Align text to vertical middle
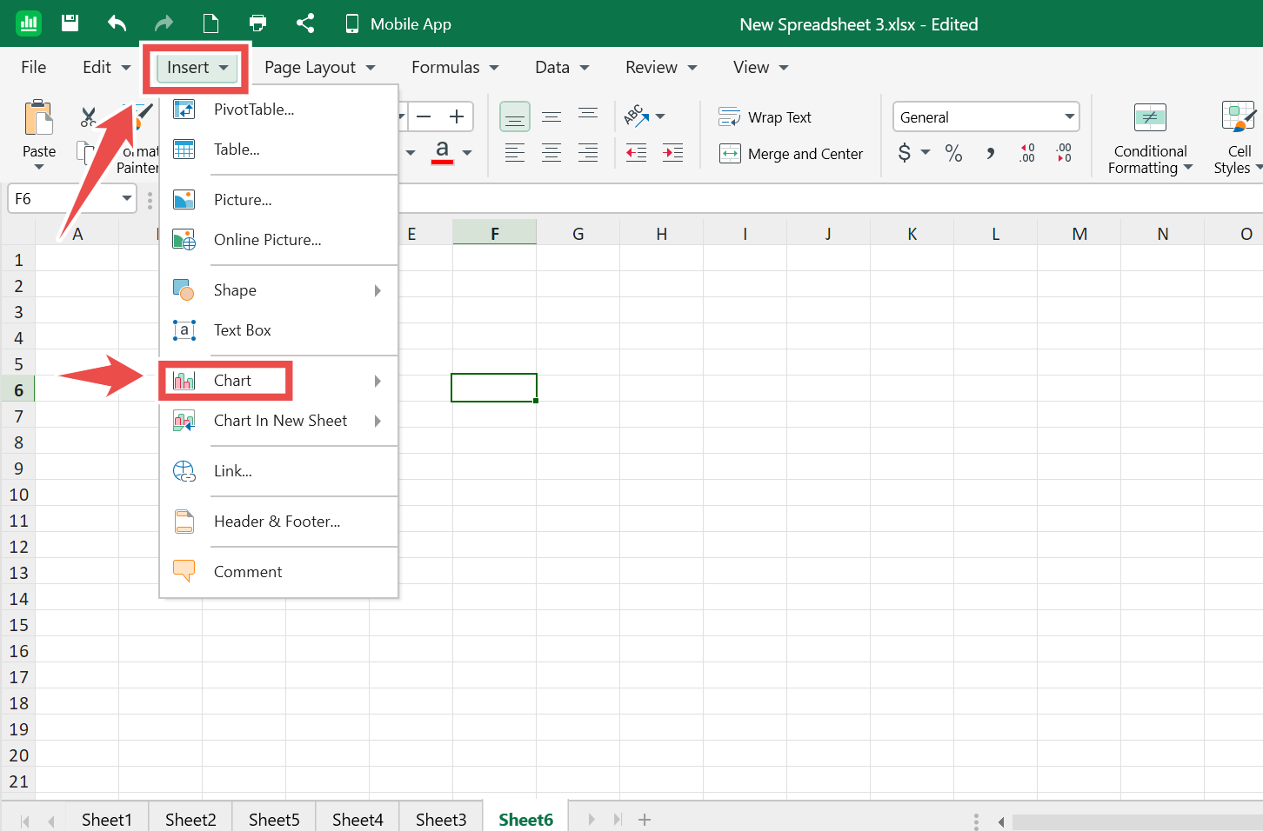Image resolution: width=1263 pixels, height=831 pixels. coord(551,116)
